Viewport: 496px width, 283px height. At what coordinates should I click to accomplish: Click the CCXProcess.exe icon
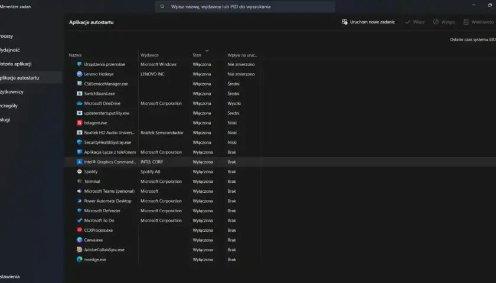point(79,231)
